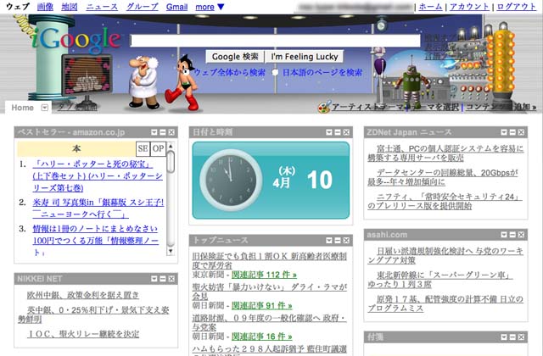Remove the トップニュース gadget
Image resolution: width=543 pixels, height=356 pixels.
coord(346,240)
